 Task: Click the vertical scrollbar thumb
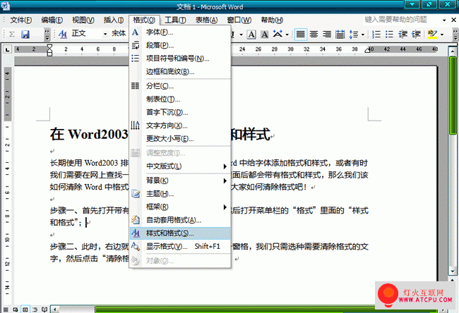(x=453, y=96)
